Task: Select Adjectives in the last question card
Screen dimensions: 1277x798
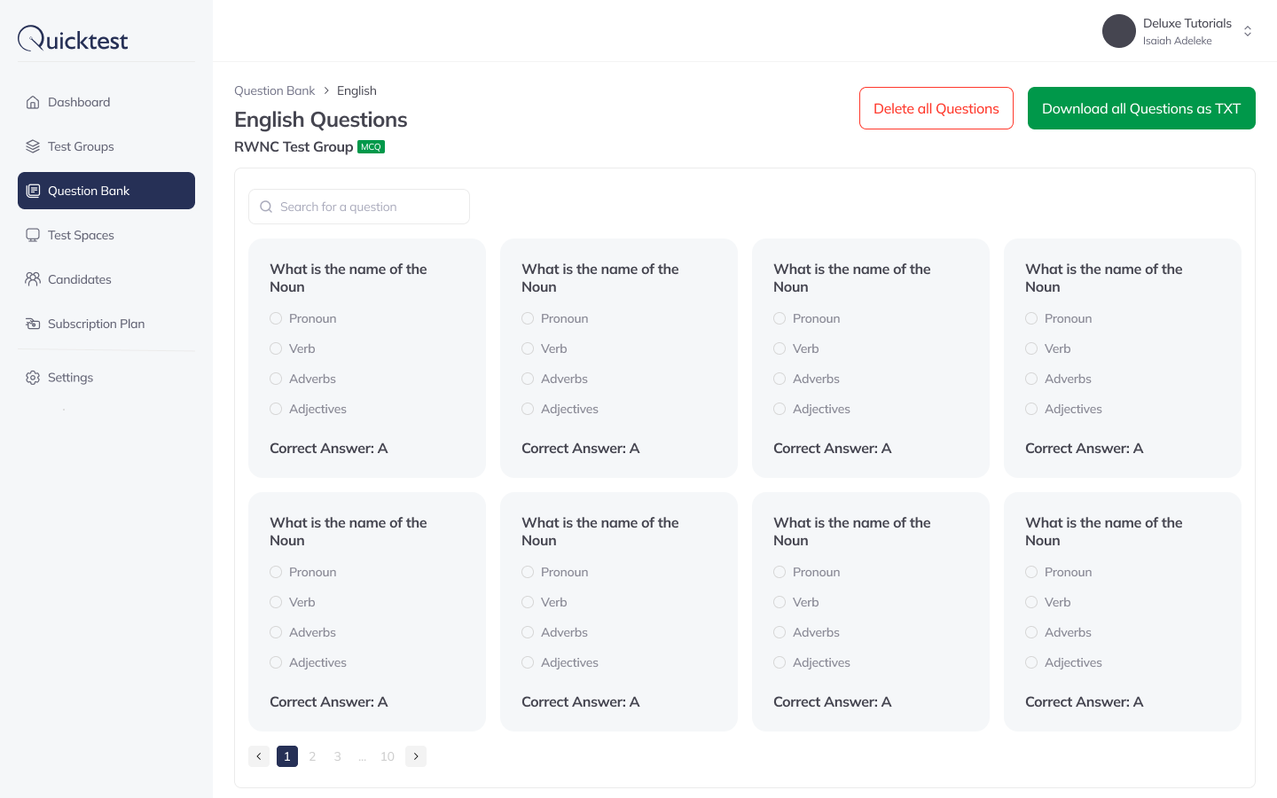Action: tap(1031, 662)
